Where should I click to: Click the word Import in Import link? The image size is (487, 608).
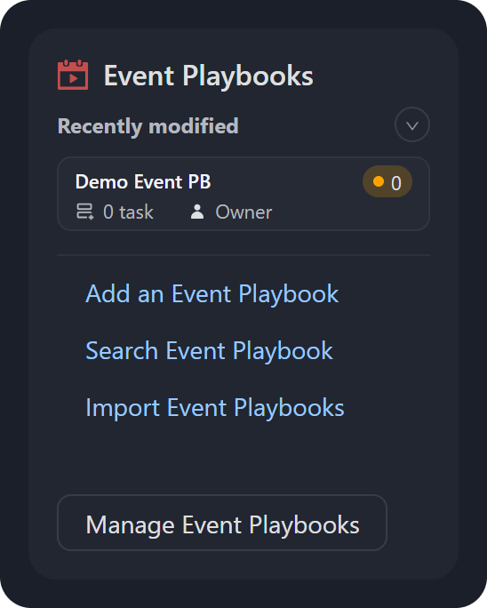(x=123, y=408)
